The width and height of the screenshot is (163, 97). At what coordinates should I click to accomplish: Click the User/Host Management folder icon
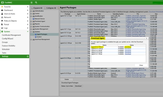pyautogui.click(x=33, y=39)
